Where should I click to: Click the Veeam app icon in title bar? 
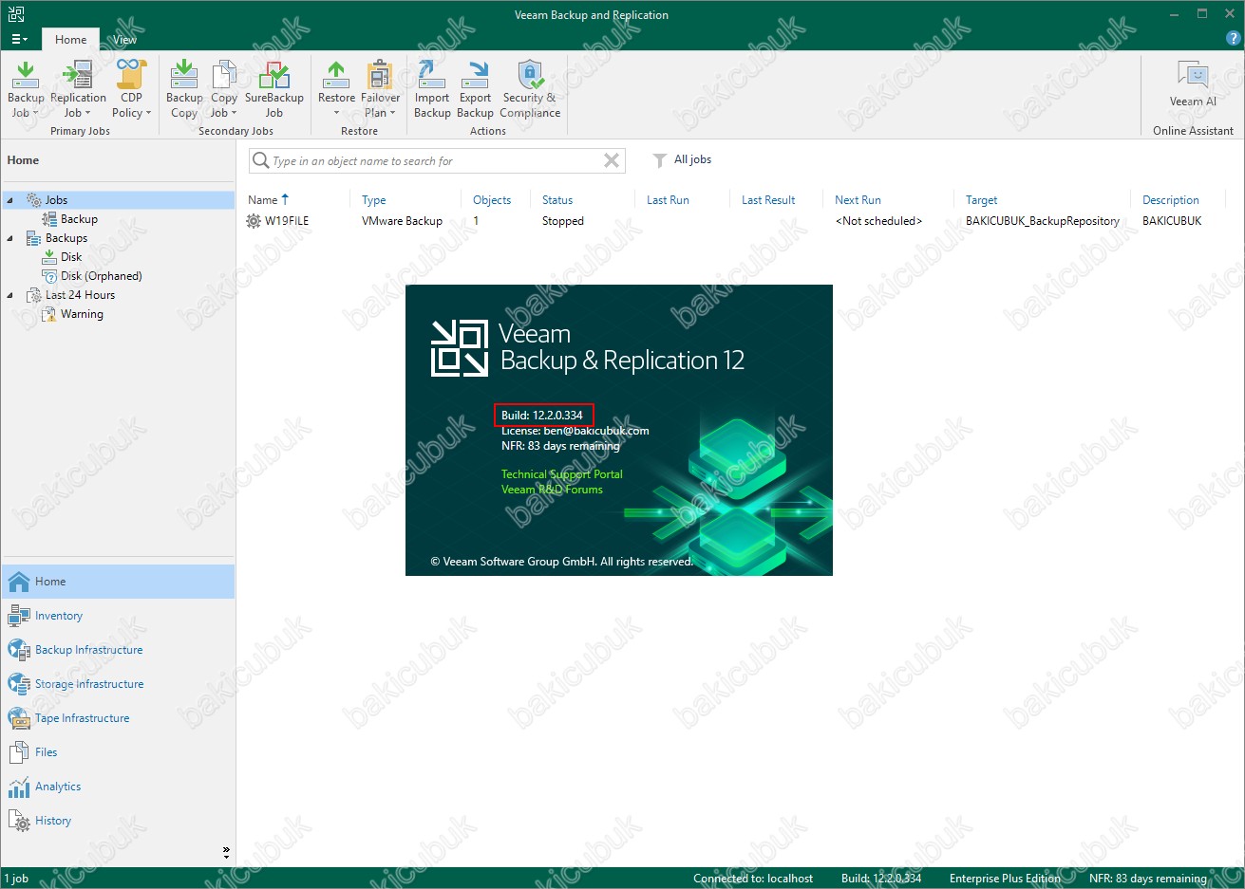(15, 14)
